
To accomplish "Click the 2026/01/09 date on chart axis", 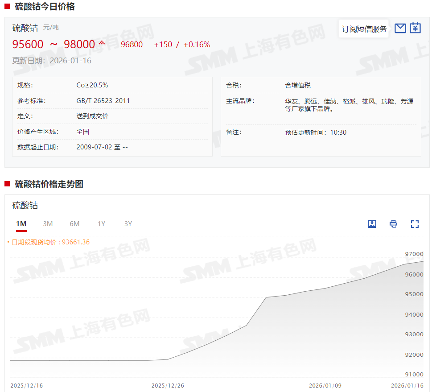I will click(325, 385).
